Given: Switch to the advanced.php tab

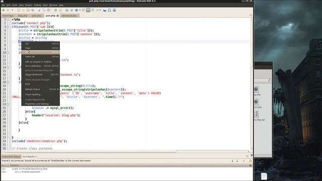Looking at the screenshot, I should tap(69, 16).
